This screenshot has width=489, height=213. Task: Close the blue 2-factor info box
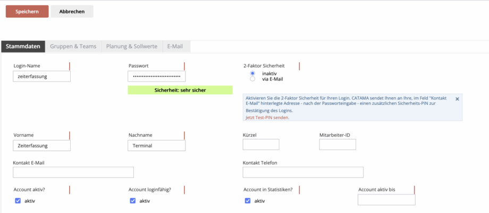click(457, 99)
